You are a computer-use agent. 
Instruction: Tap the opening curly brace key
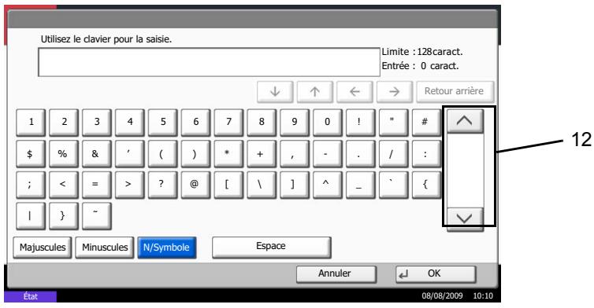tap(426, 185)
